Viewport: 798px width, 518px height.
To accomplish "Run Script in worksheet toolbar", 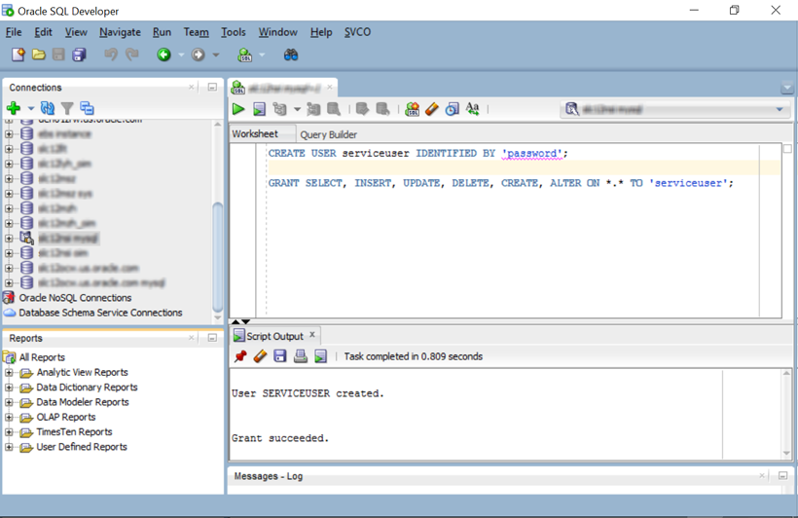I will pyautogui.click(x=259, y=109).
